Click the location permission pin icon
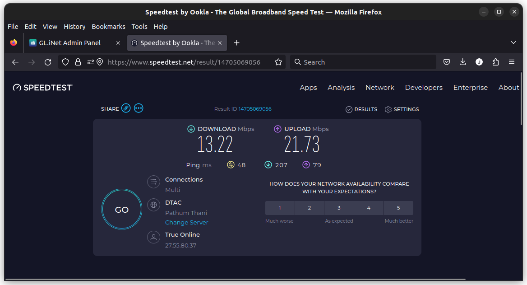527x285 pixels. (100, 62)
